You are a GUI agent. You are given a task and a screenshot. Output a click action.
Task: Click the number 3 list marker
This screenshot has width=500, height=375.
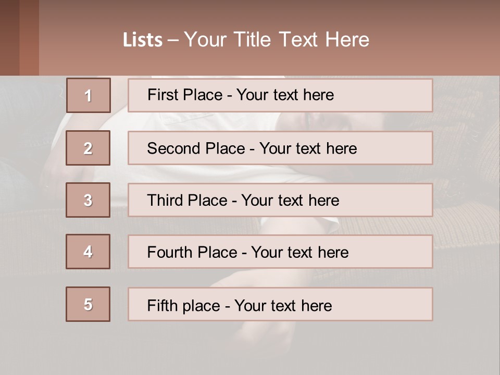[x=88, y=200]
